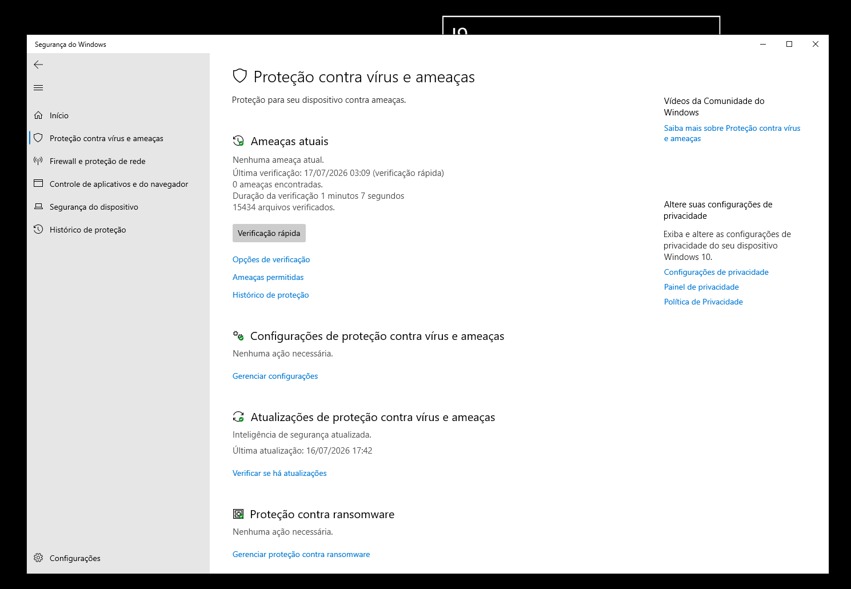Click the Última verificação date text

[338, 173]
